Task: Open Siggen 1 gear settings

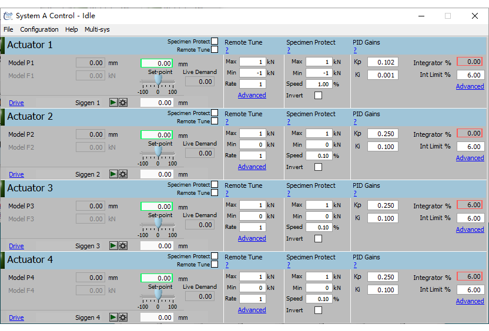Action: [x=123, y=103]
